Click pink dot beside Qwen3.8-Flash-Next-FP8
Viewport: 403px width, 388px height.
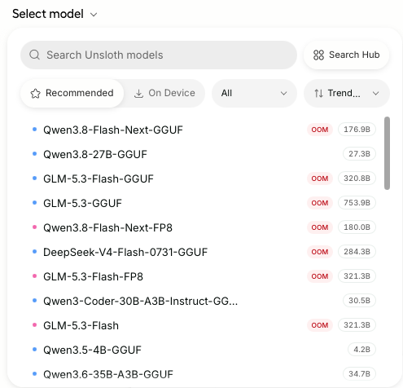point(34,227)
